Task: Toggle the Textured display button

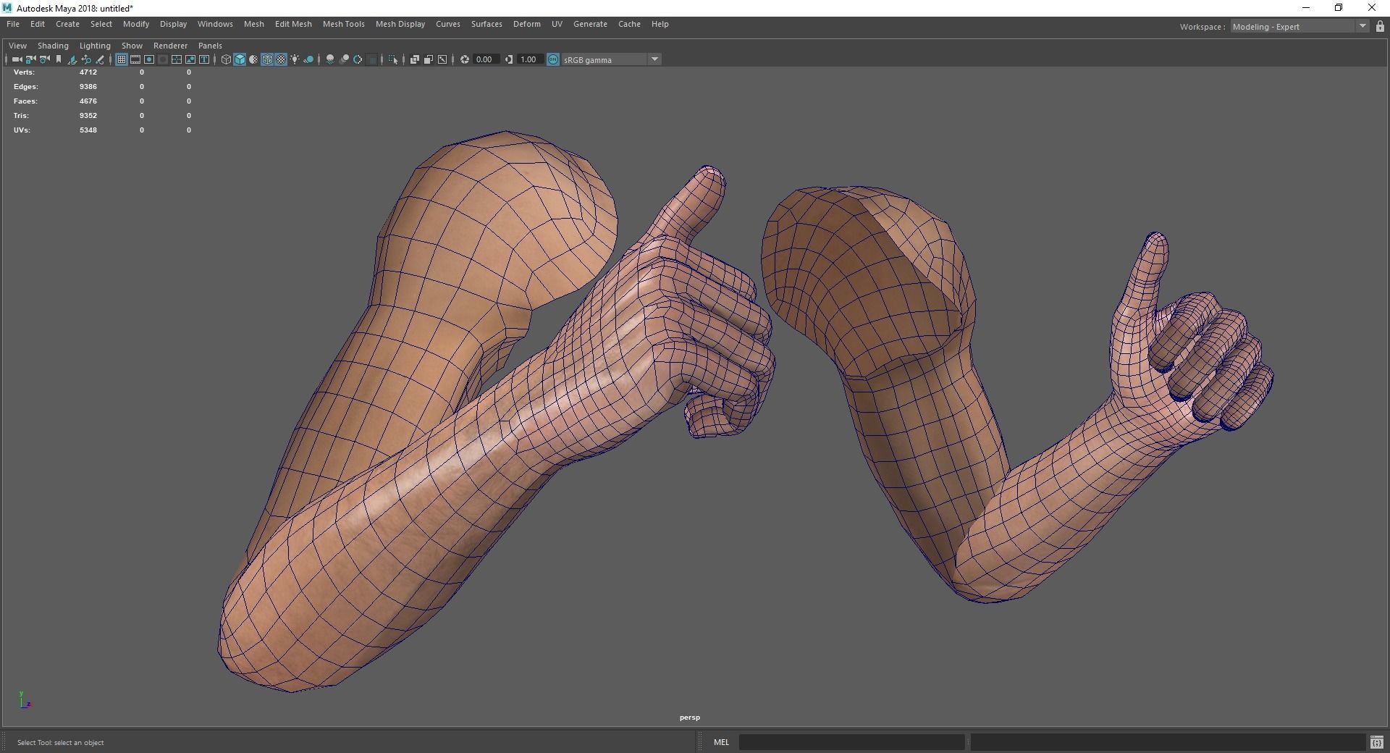Action: pyautogui.click(x=281, y=59)
